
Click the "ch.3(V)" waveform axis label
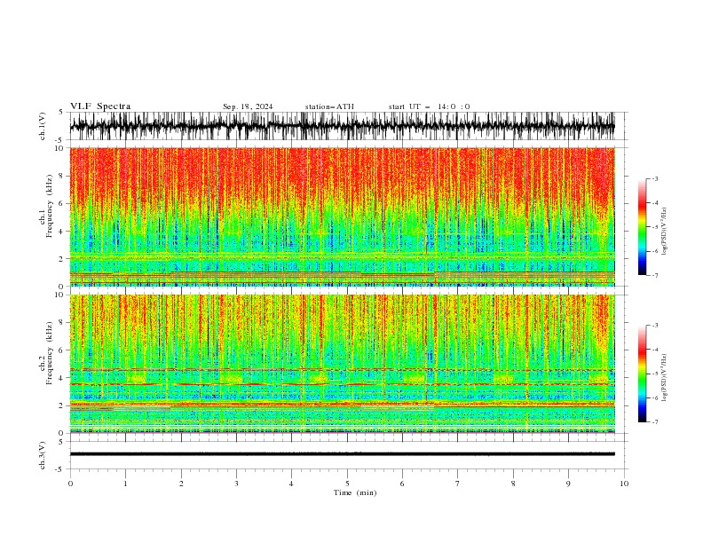(x=43, y=455)
